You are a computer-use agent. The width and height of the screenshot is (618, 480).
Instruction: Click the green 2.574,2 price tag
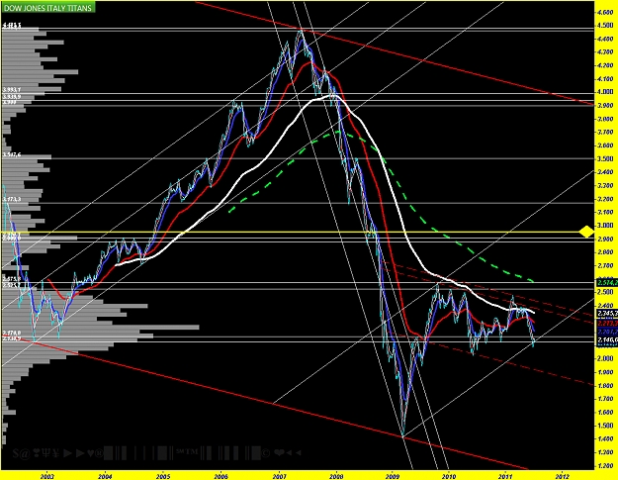pyautogui.click(x=607, y=283)
